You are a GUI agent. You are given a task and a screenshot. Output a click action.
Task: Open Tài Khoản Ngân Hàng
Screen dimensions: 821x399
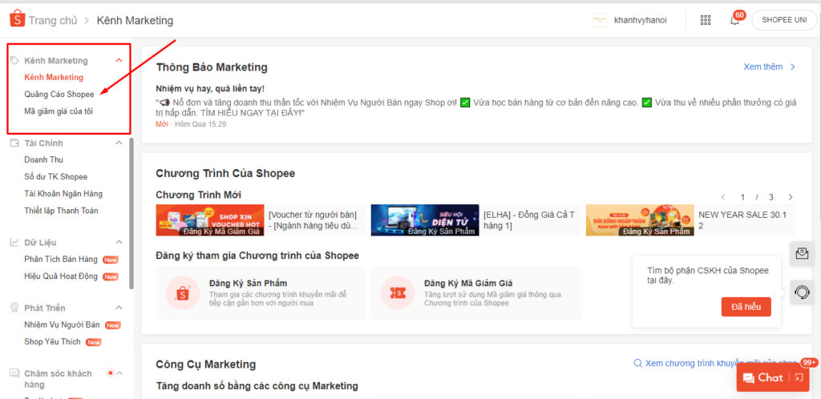[x=63, y=193]
